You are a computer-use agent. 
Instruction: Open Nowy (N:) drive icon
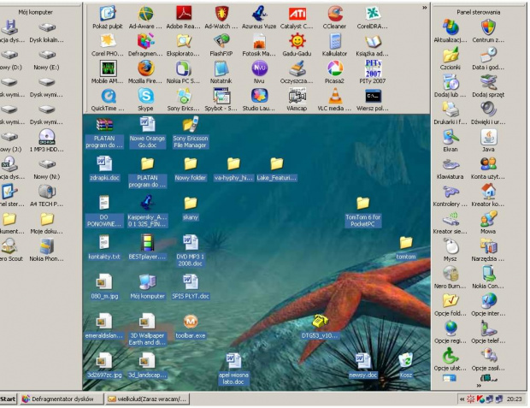(x=47, y=169)
